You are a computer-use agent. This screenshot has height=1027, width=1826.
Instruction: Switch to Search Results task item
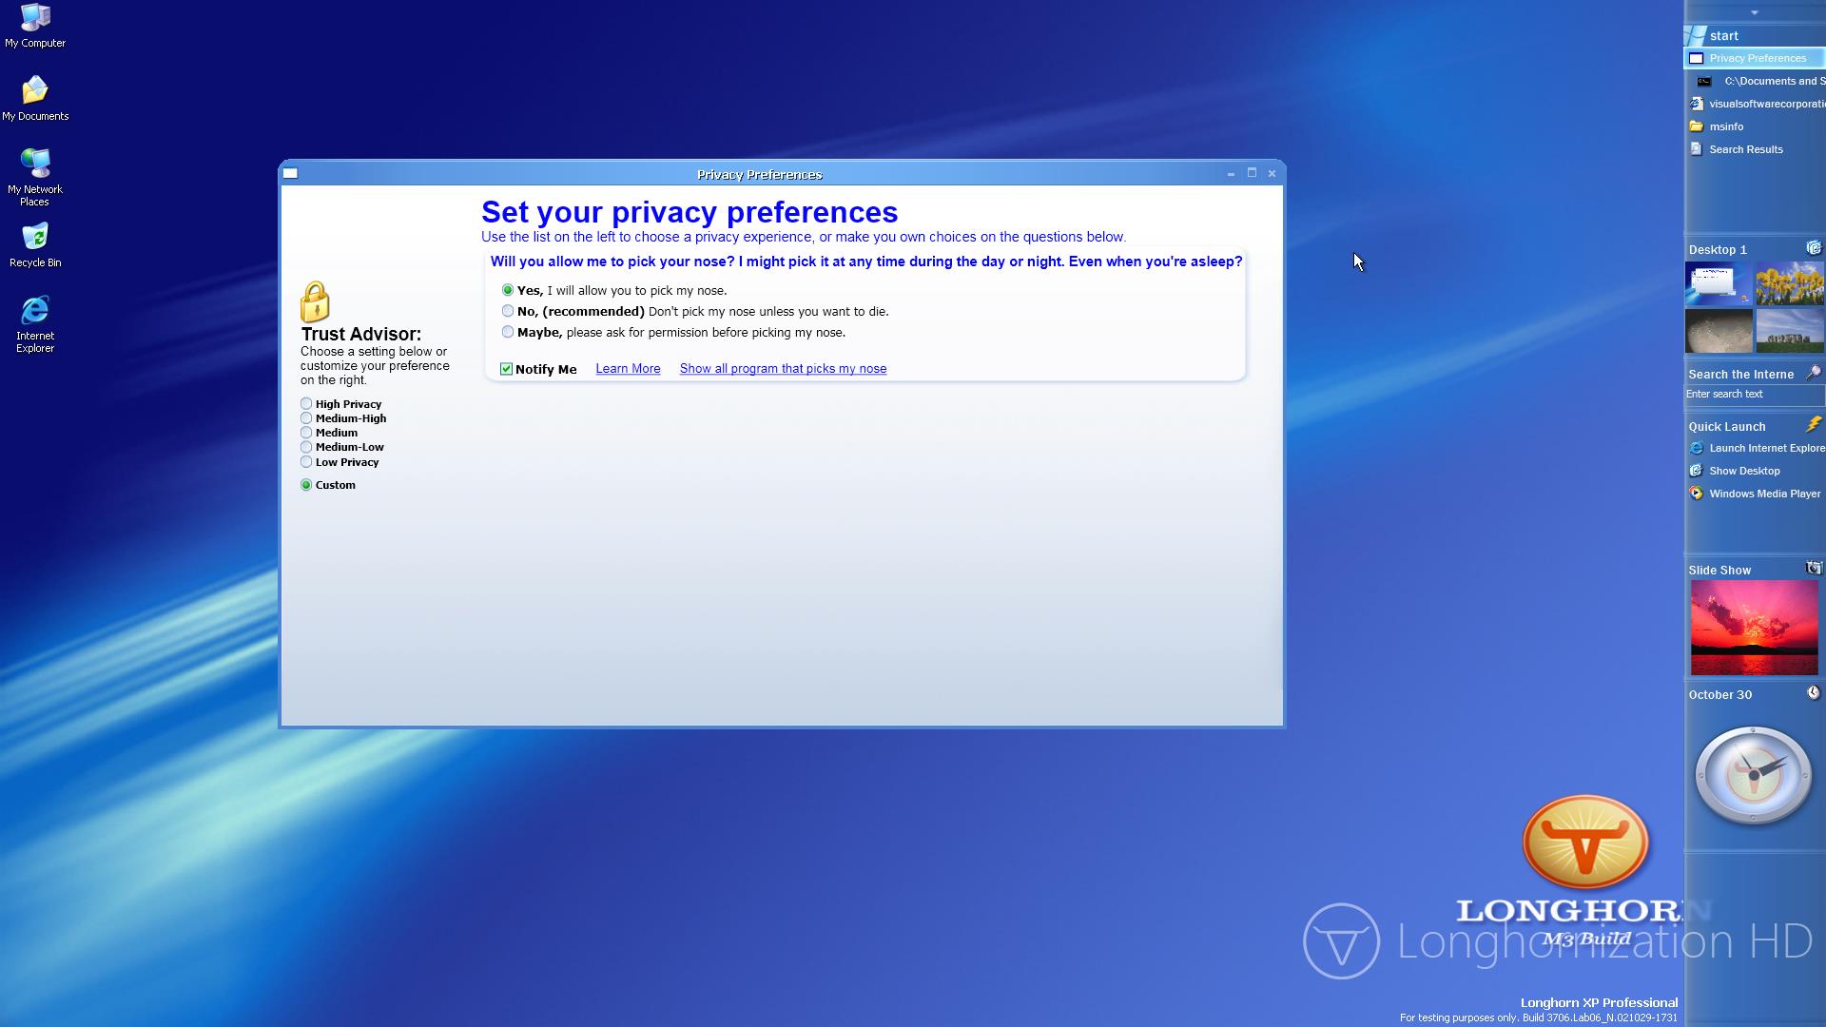[1745, 149]
